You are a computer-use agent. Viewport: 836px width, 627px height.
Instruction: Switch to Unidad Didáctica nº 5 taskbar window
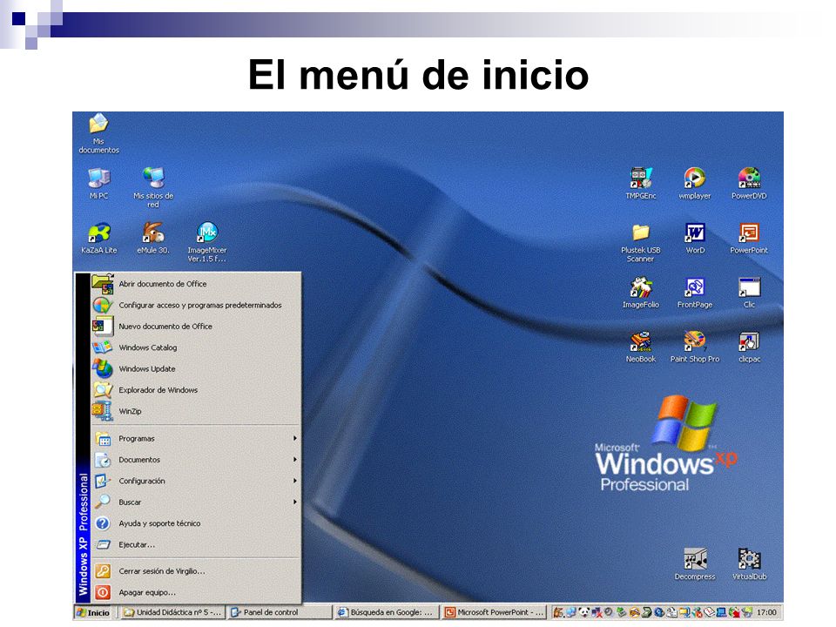coord(172,612)
